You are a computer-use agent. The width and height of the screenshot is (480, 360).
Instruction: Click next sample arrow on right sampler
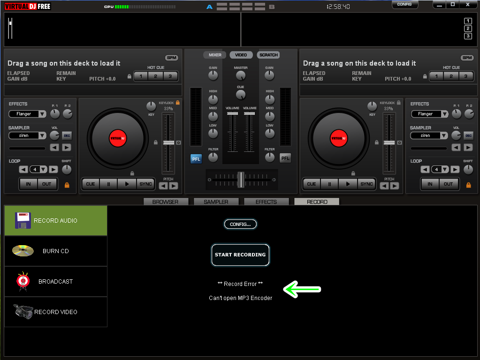click(x=468, y=148)
